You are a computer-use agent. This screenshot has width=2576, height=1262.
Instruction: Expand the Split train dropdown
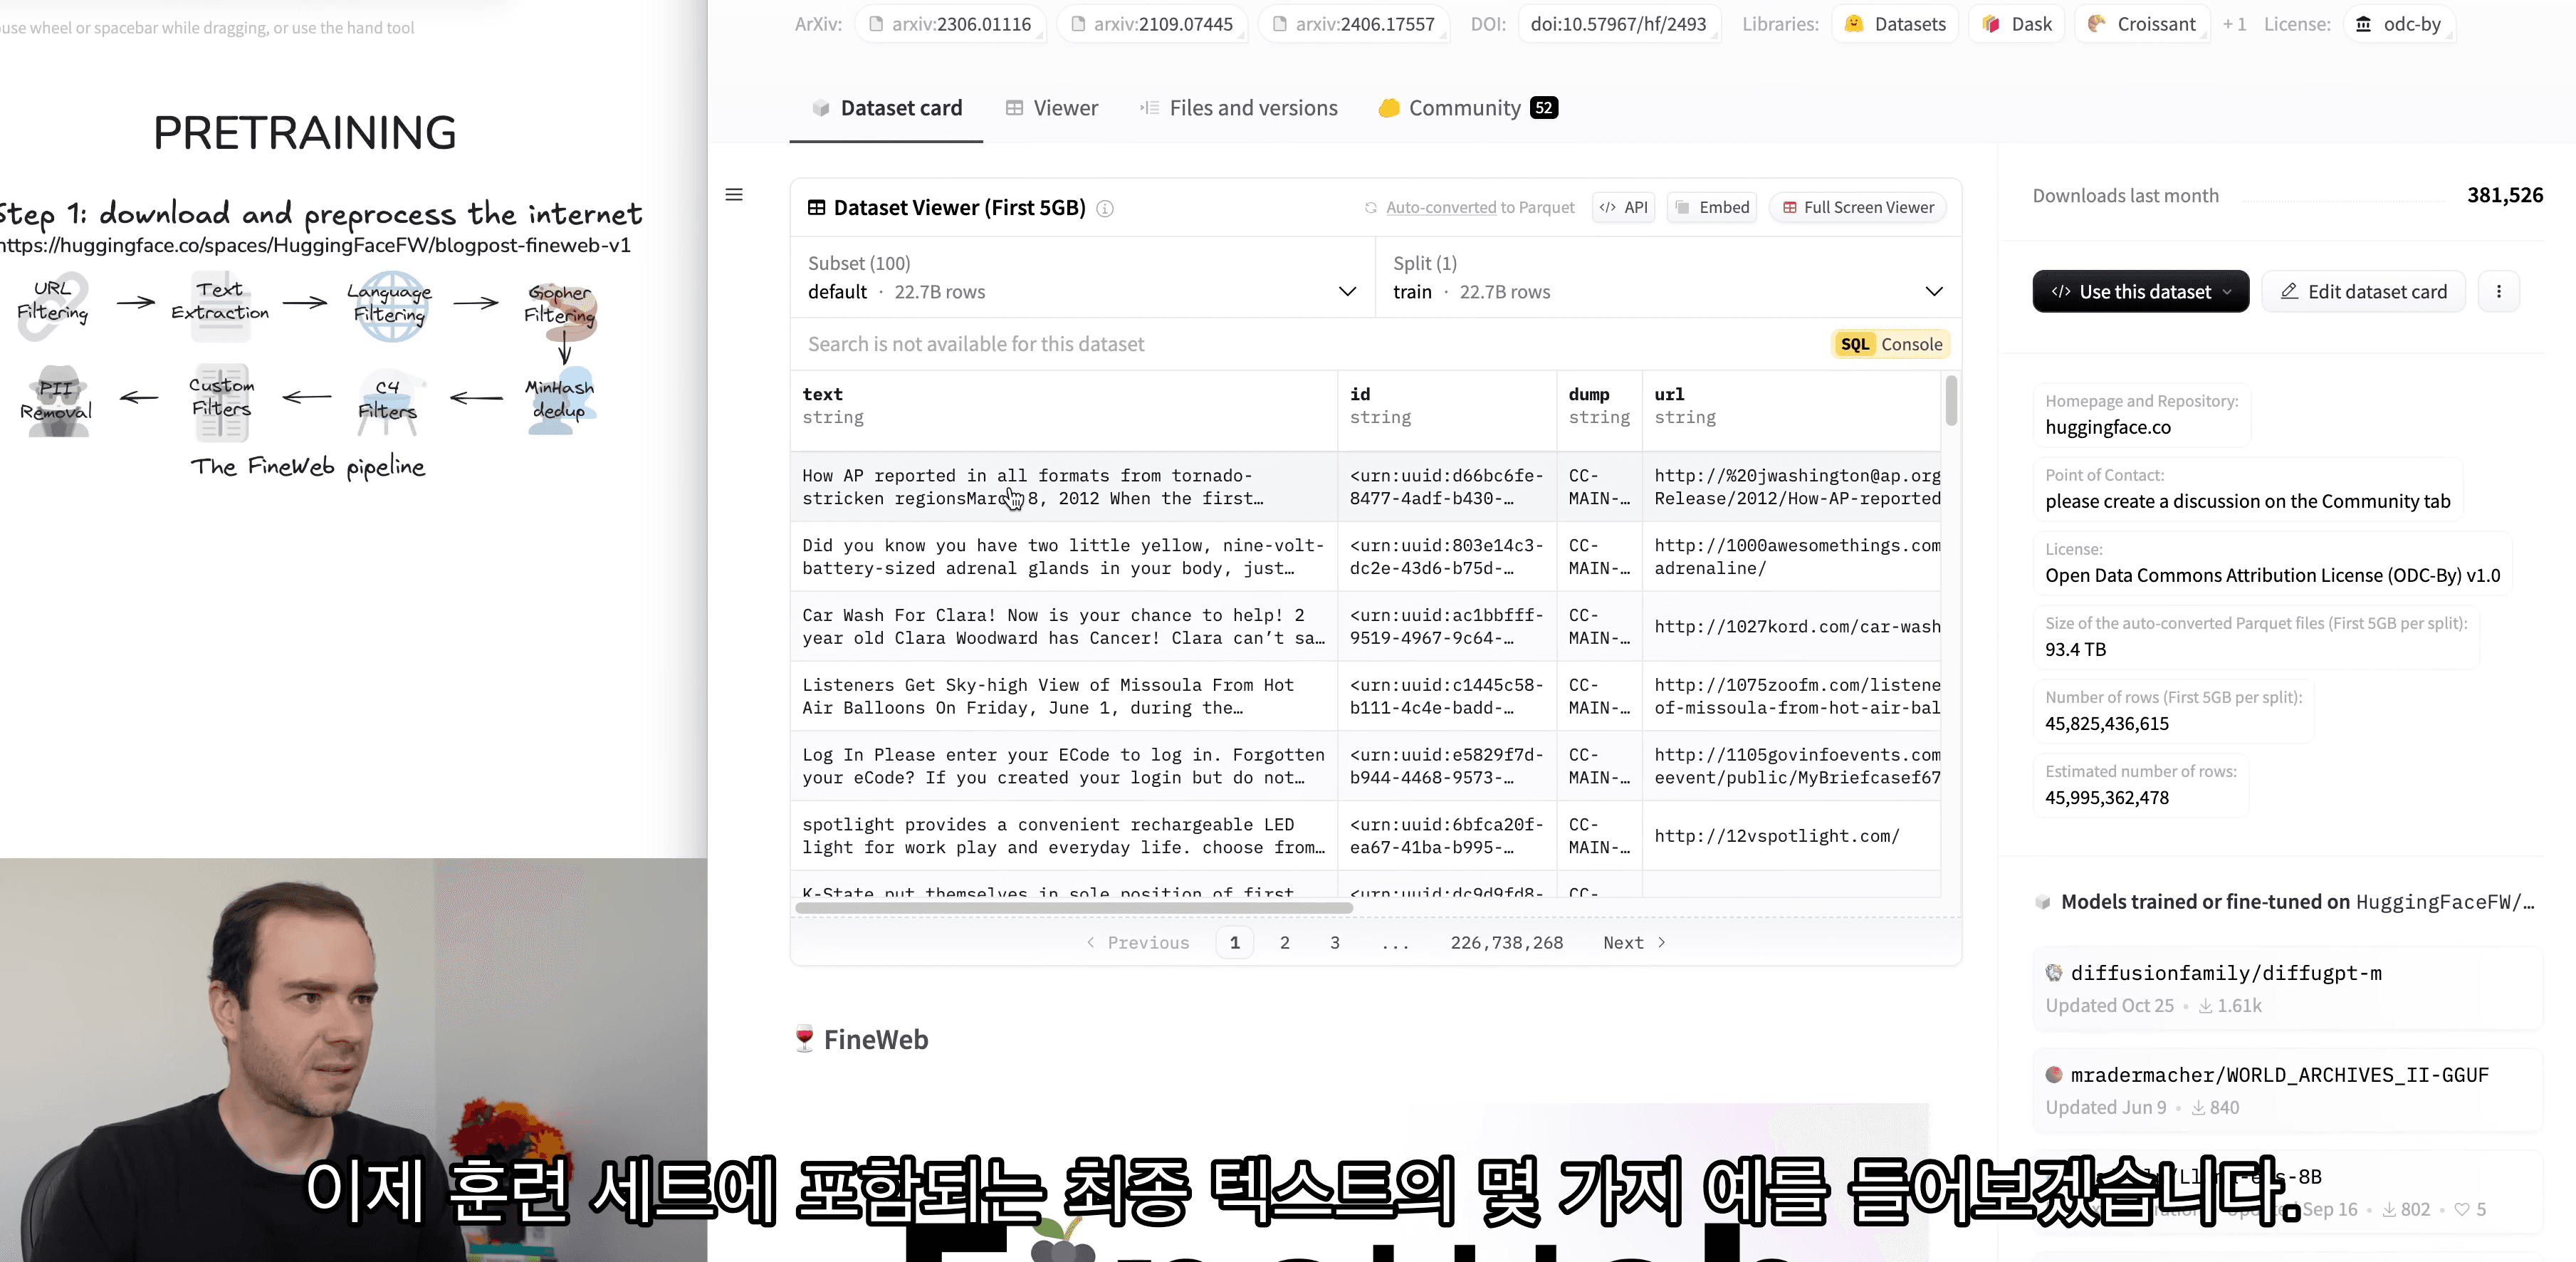[x=1668, y=278]
